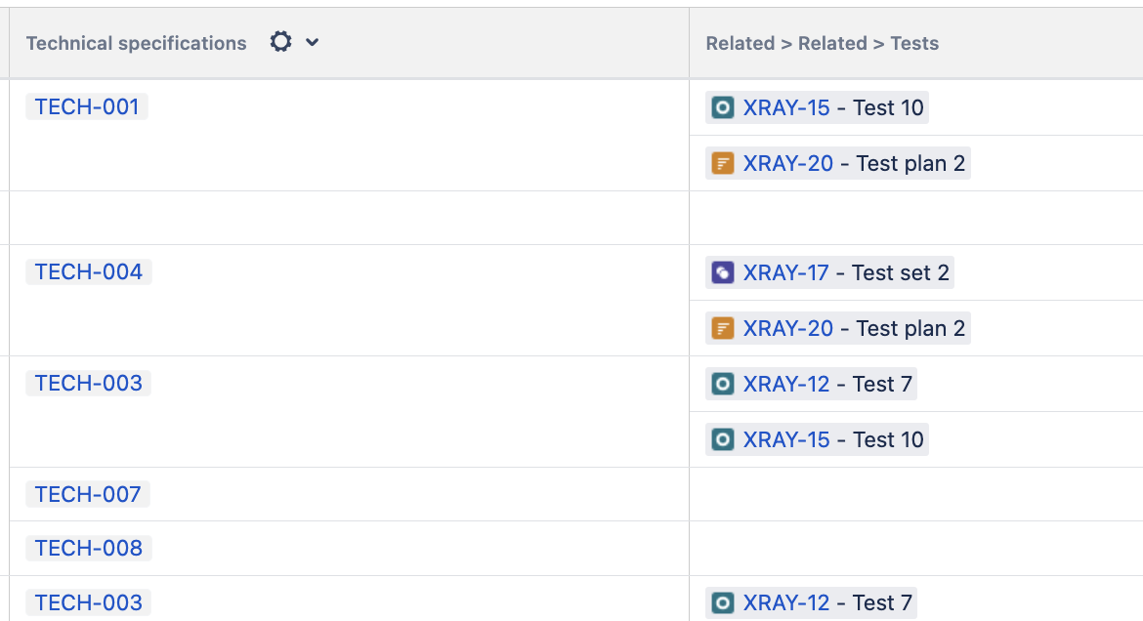Image resolution: width=1143 pixels, height=621 pixels.
Task: Open the Technical specifications column gear settings
Action: tap(280, 42)
